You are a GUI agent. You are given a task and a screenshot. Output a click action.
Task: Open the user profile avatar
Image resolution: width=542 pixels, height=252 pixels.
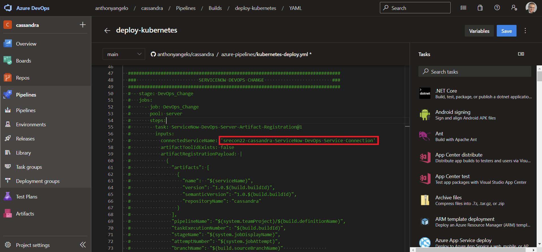(x=531, y=8)
